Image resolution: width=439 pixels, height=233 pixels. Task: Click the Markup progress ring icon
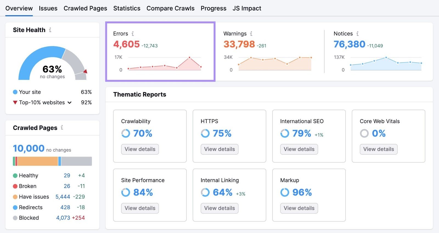[x=285, y=192]
